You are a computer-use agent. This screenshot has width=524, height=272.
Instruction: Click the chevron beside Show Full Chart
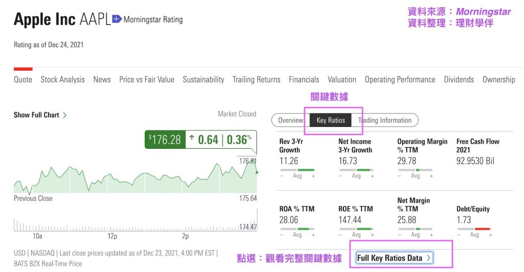[64, 116]
